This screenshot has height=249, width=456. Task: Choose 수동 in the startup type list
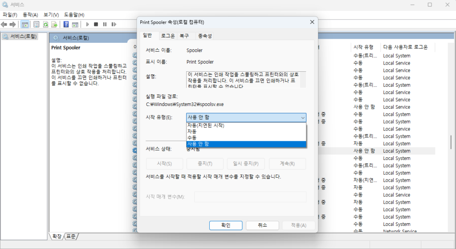pos(246,138)
